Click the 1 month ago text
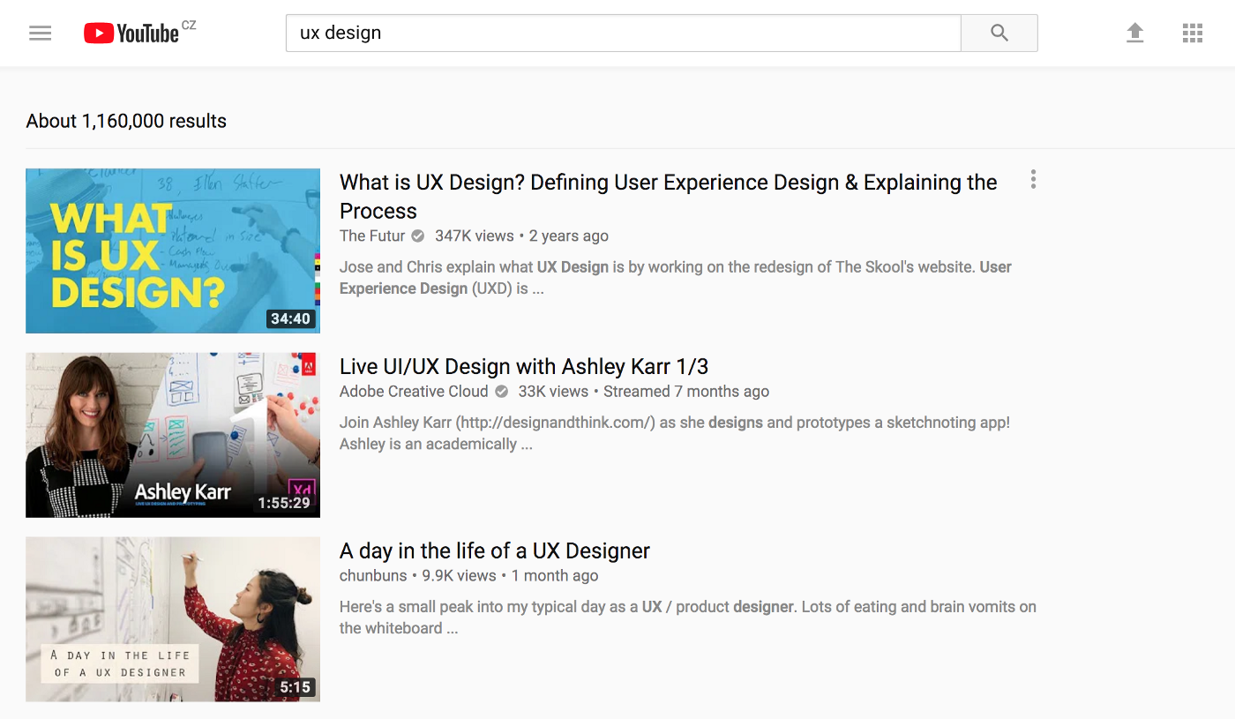The image size is (1235, 719). tap(555, 576)
